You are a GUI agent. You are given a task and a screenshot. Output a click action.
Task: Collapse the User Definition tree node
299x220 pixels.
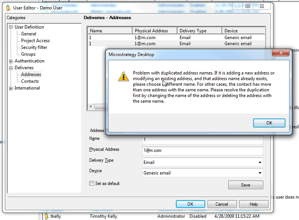[11, 27]
